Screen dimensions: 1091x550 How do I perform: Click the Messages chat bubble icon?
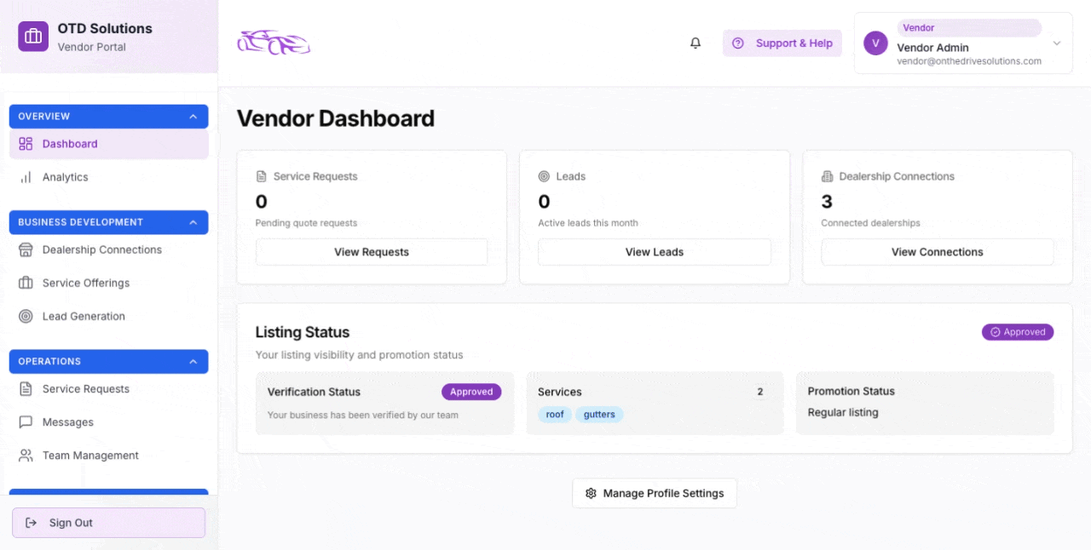tap(26, 422)
